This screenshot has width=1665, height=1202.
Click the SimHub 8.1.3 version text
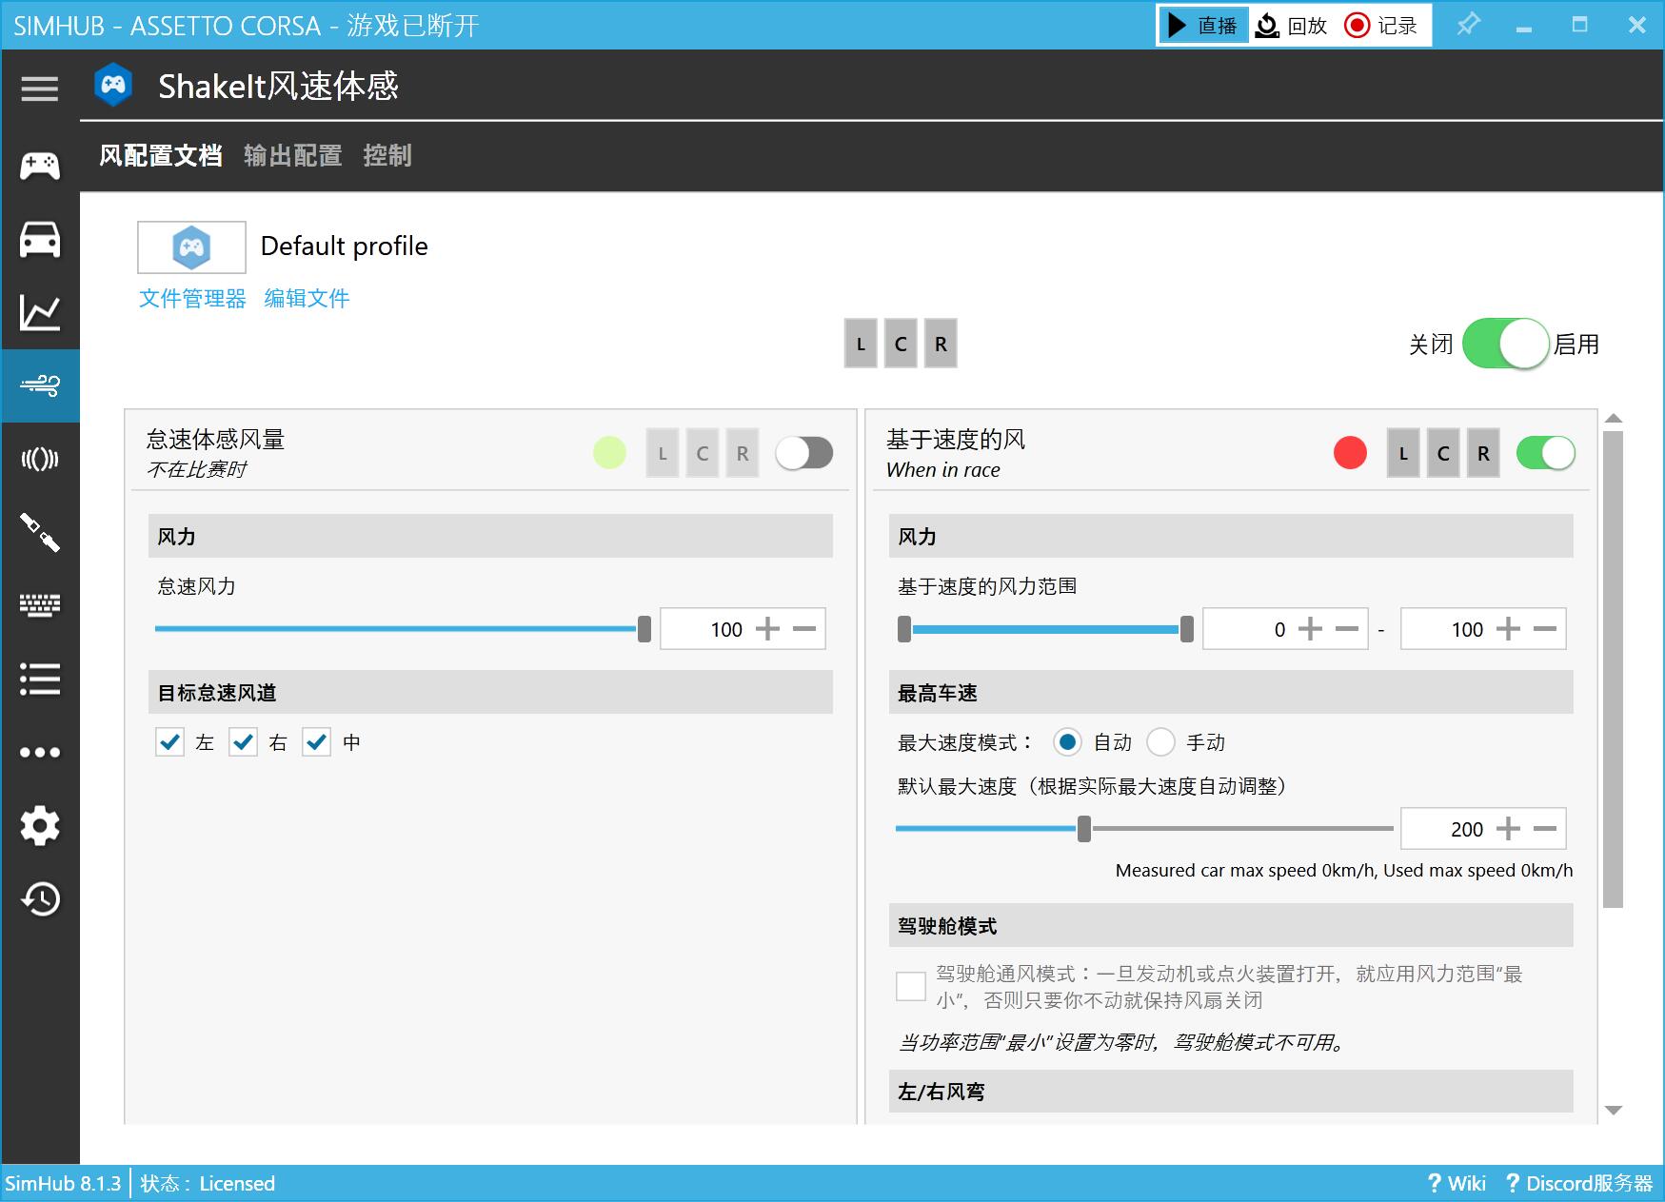[x=63, y=1183]
